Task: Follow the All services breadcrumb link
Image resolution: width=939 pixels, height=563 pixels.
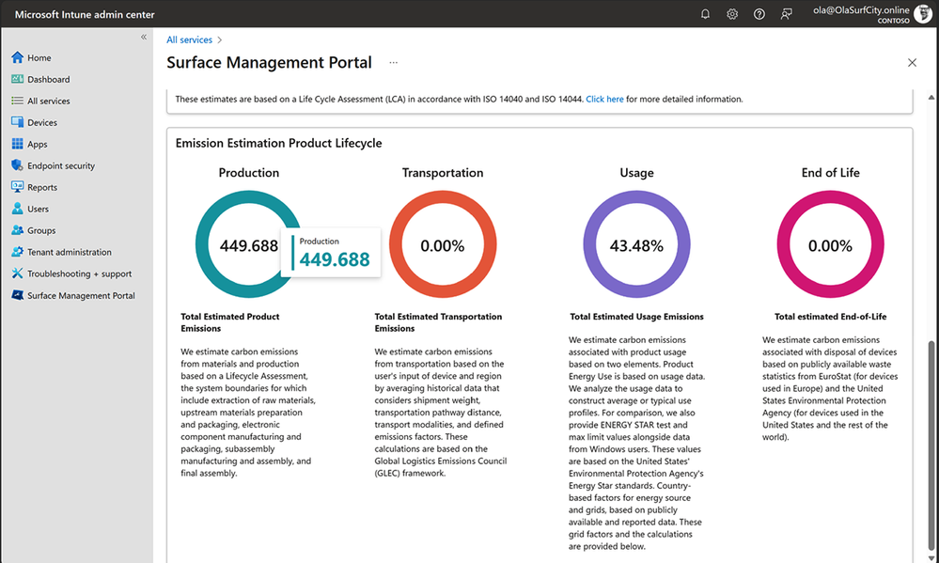Action: [189, 40]
